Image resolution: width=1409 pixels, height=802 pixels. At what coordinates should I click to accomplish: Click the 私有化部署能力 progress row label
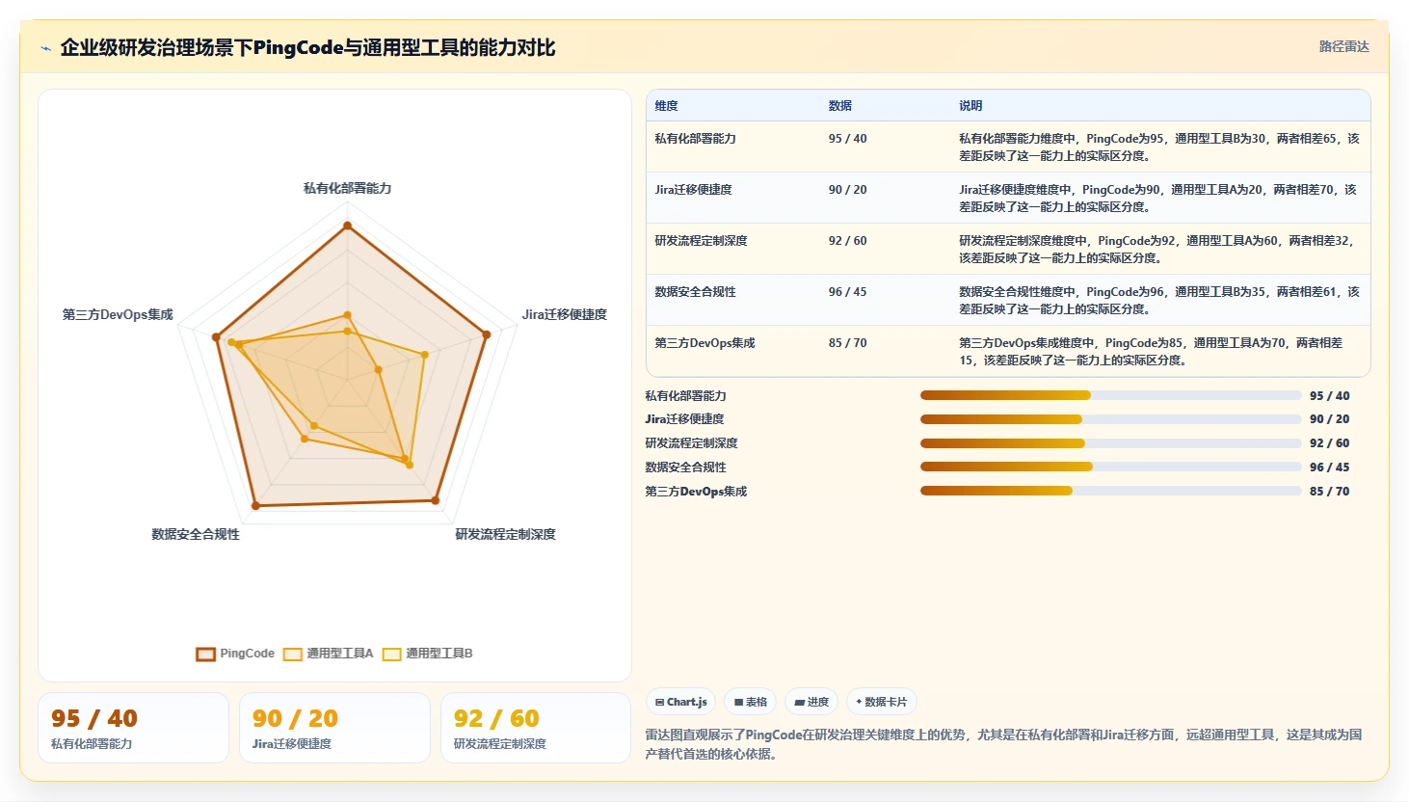[x=686, y=395]
